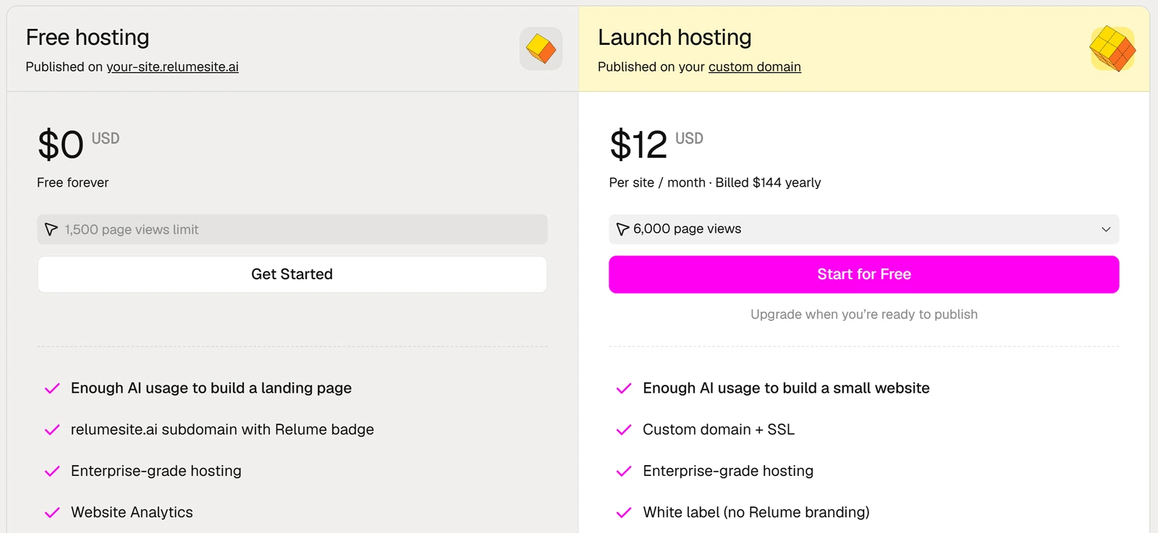Click Enterprise-grade hosting in Free plan
Screen dimensions: 1158x533
point(156,471)
